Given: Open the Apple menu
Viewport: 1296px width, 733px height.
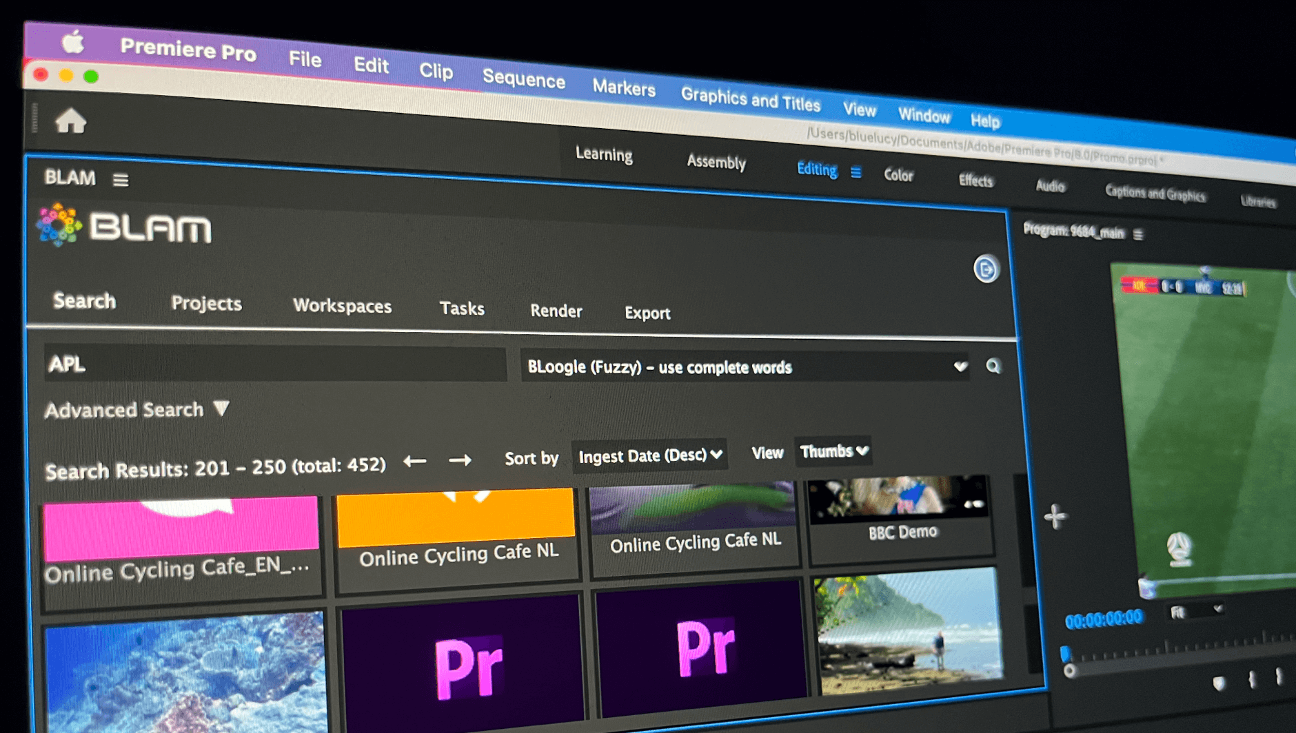Looking at the screenshot, I should pos(74,43).
